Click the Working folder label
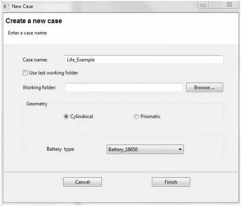This screenshot has width=241, height=206. (39, 87)
